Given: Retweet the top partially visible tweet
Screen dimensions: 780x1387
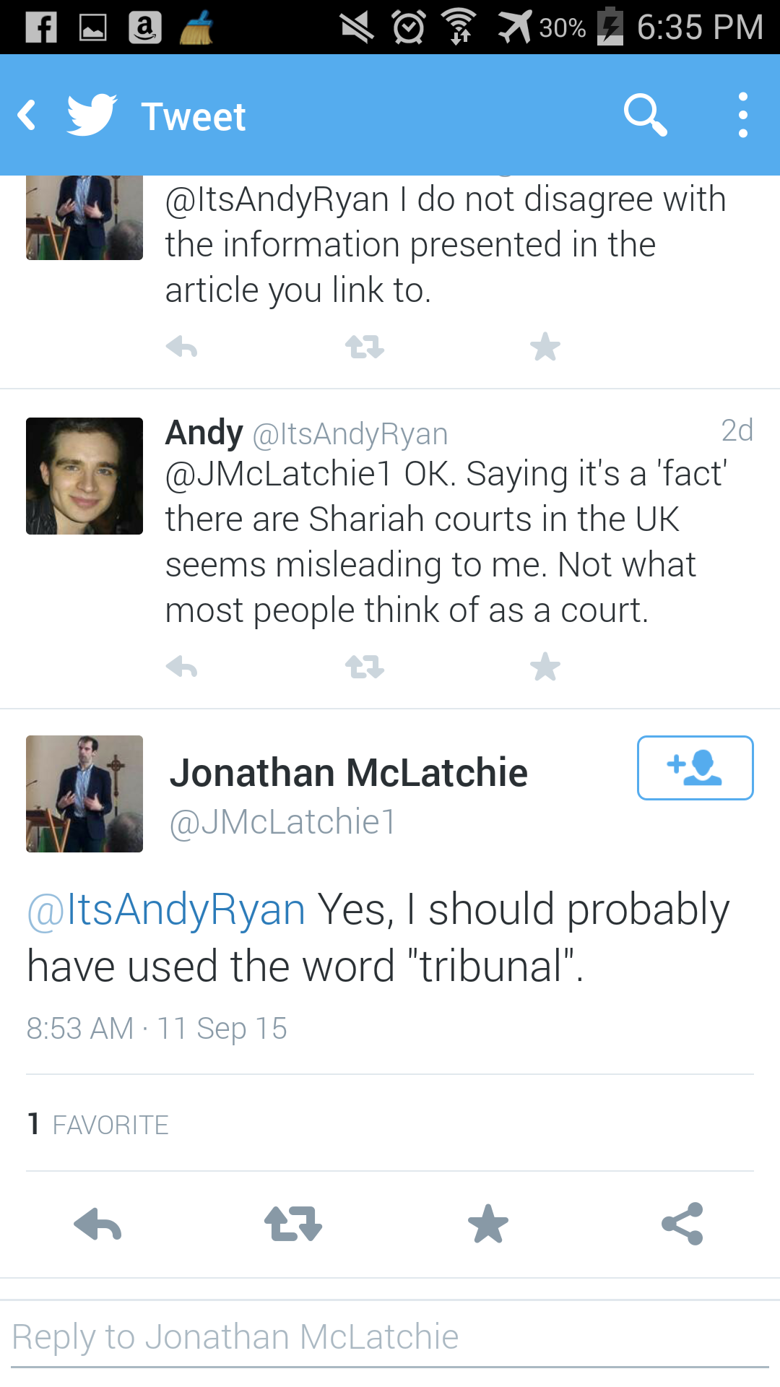Looking at the screenshot, I should 365,347.
